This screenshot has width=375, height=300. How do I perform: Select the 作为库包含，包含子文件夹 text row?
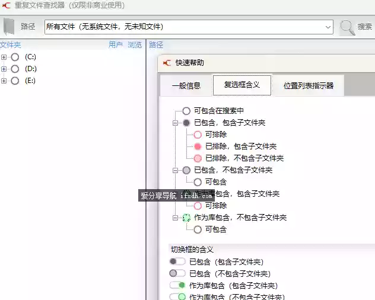pyautogui.click(x=237, y=194)
